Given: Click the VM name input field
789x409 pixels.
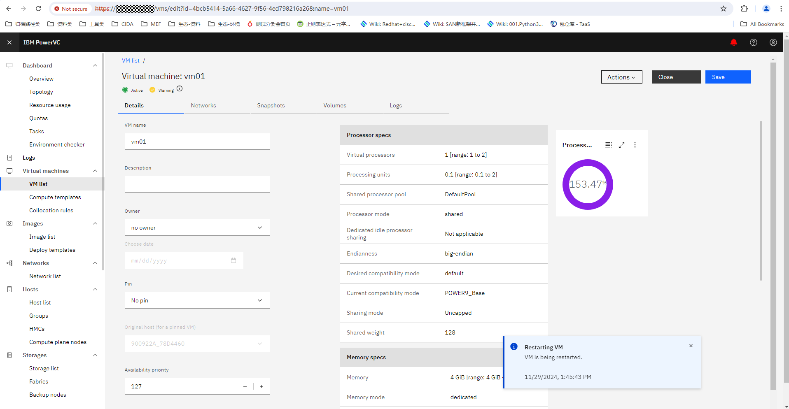Looking at the screenshot, I should (197, 142).
